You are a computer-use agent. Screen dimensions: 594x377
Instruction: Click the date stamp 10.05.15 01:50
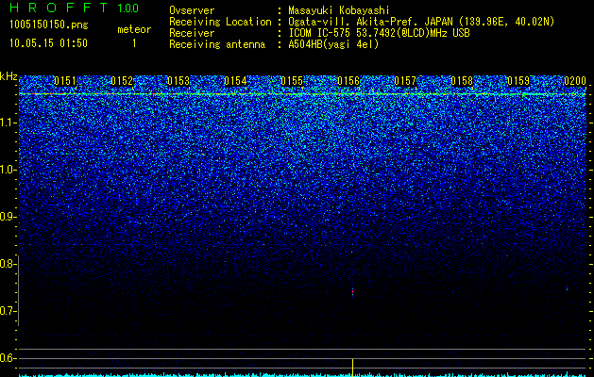point(48,43)
